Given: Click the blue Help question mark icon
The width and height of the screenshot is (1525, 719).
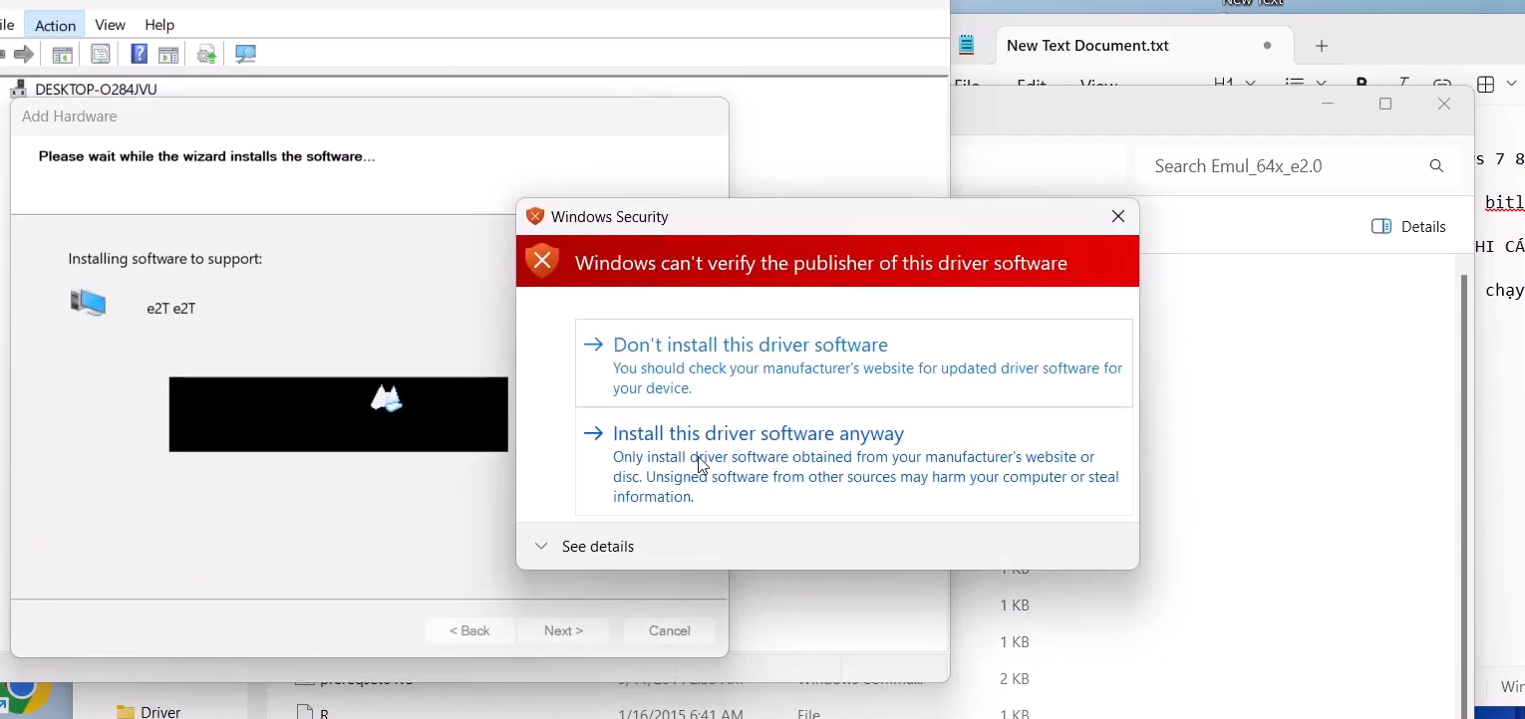Looking at the screenshot, I should pyautogui.click(x=140, y=55).
